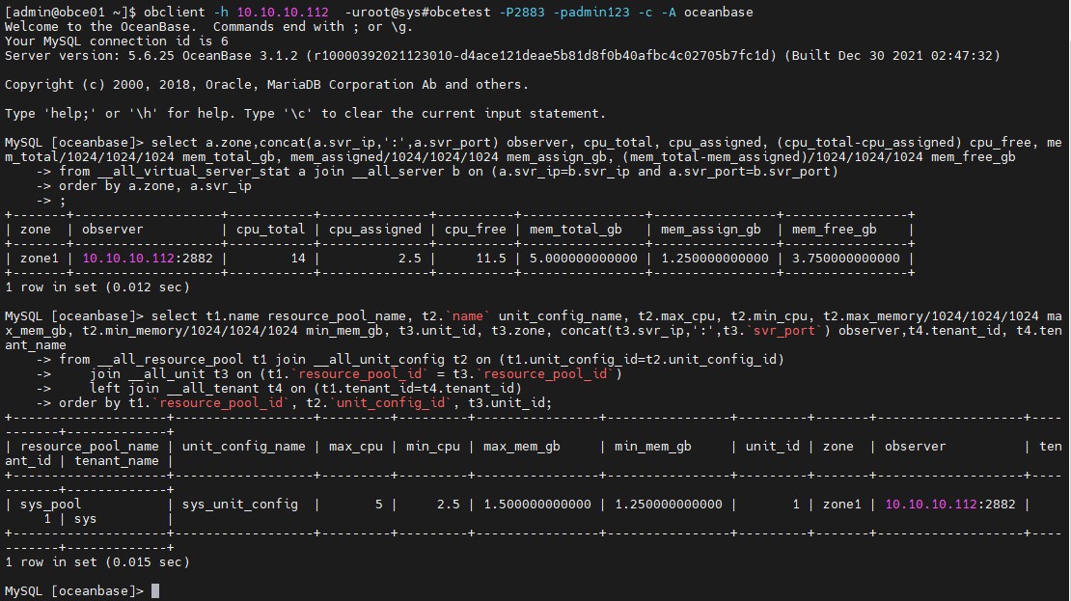Image resolution: width=1071 pixels, height=601 pixels.
Task: Click the "1 row in set (0.015 sec)" line
Action: (x=97, y=562)
